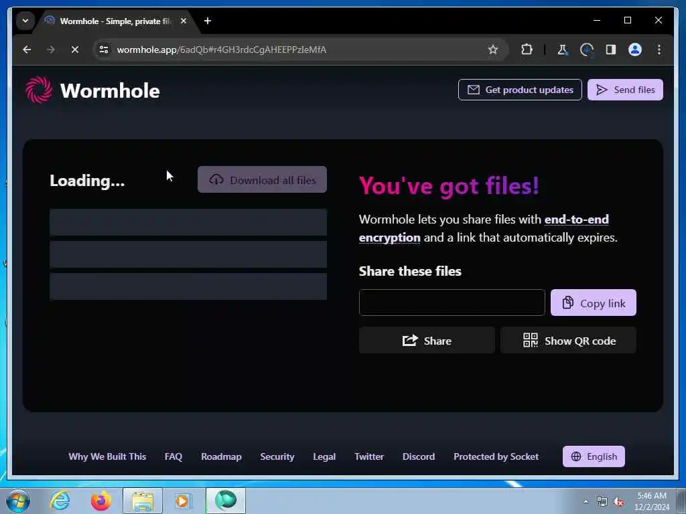Open the English language selector
Image resolution: width=686 pixels, height=514 pixels.
[594, 456]
